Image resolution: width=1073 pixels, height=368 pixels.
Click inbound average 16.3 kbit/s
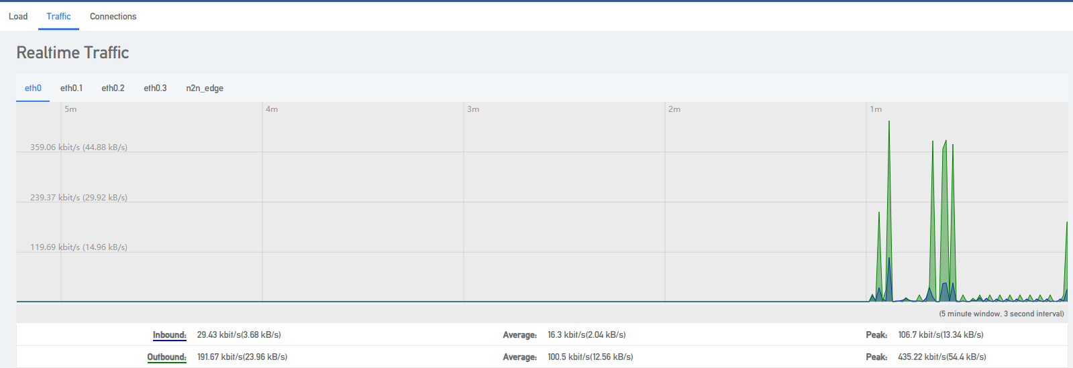click(x=586, y=335)
